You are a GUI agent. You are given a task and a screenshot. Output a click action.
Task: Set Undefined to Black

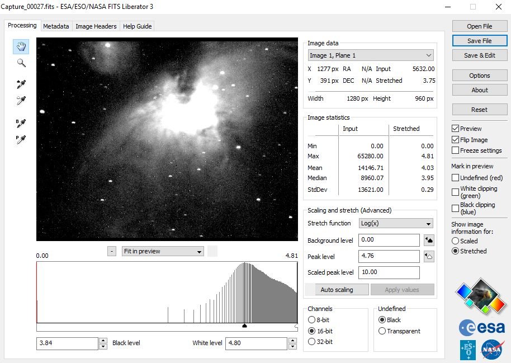(382, 319)
